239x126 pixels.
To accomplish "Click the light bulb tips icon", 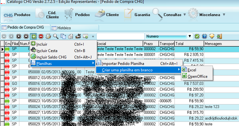I will [212, 36].
